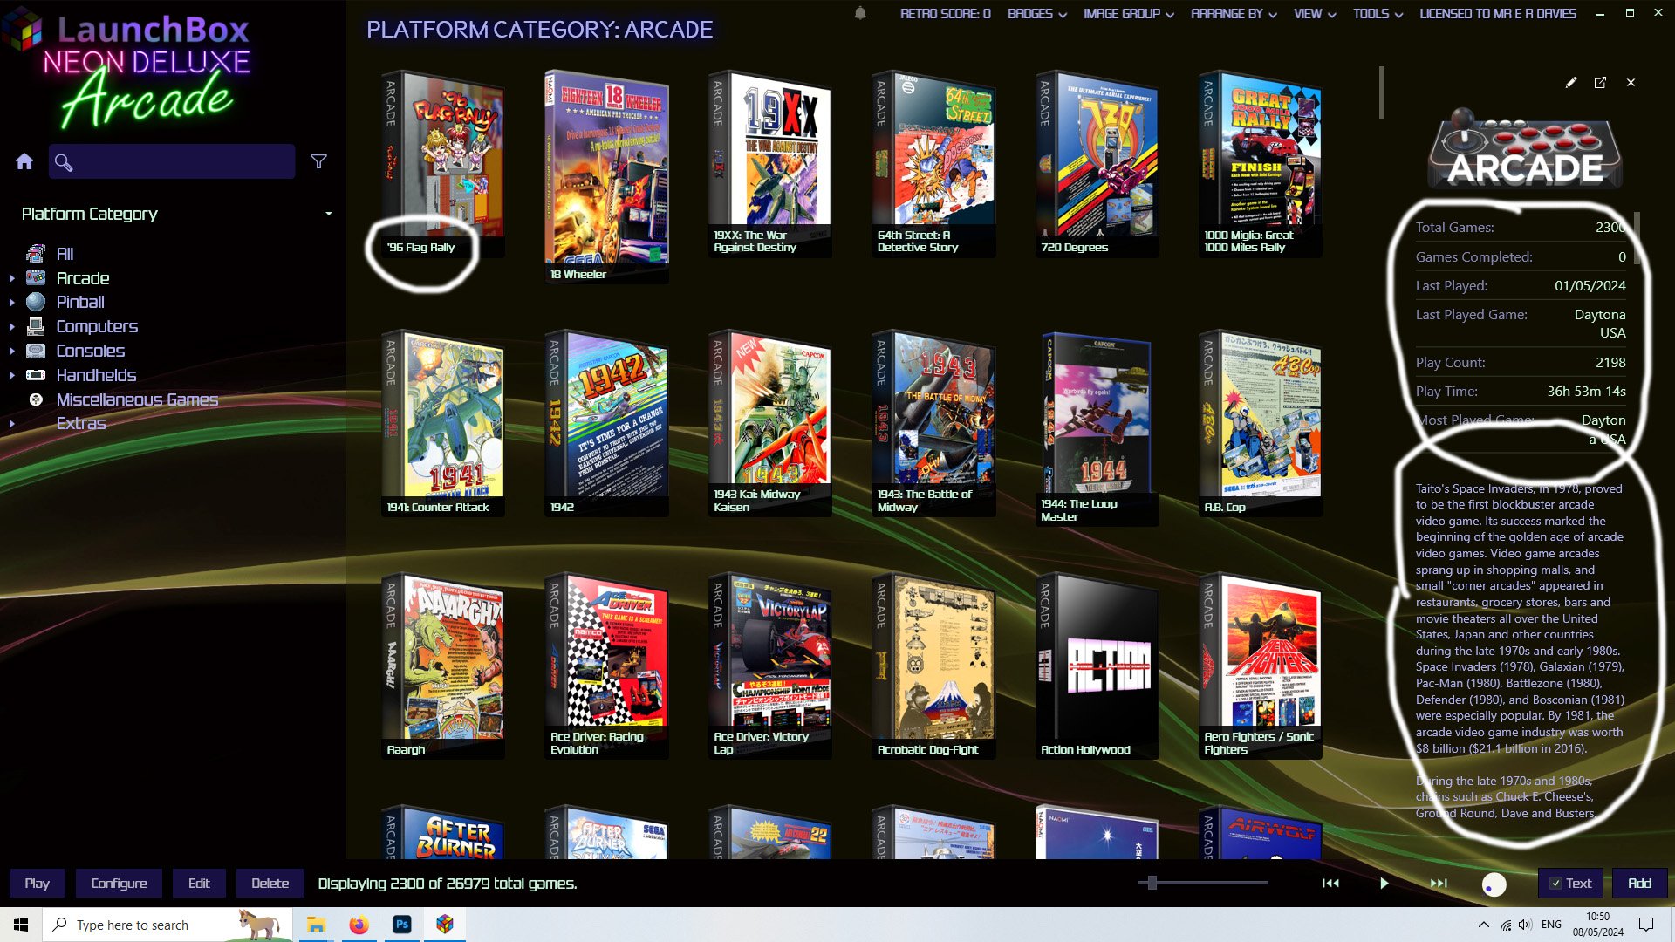Open Photoshop from taskbar

tap(402, 925)
